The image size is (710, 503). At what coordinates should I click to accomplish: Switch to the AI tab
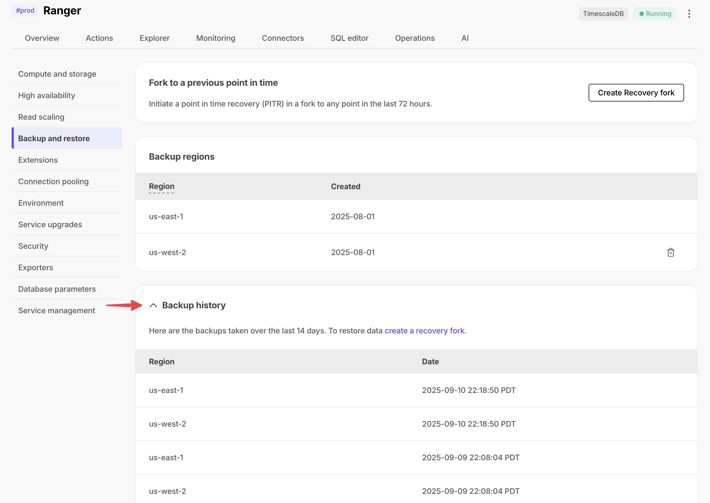click(x=465, y=38)
